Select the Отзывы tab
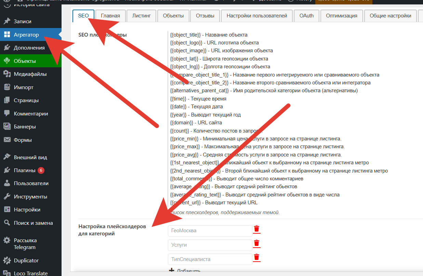 pyautogui.click(x=205, y=16)
